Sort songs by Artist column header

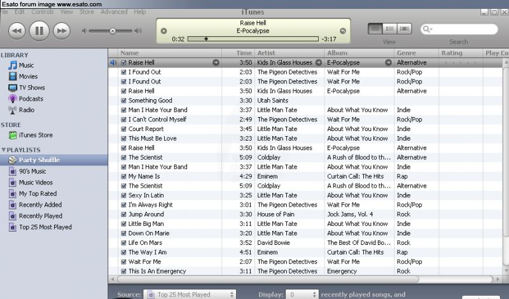(x=289, y=53)
